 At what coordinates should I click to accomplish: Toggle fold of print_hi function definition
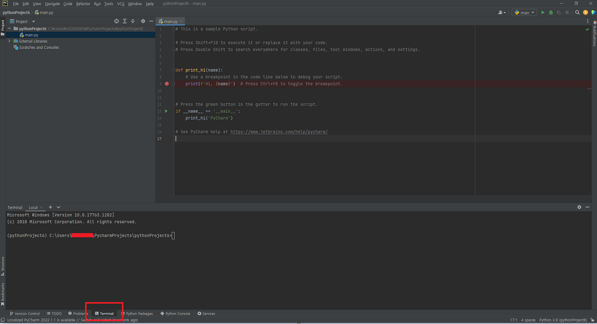[x=174, y=70]
